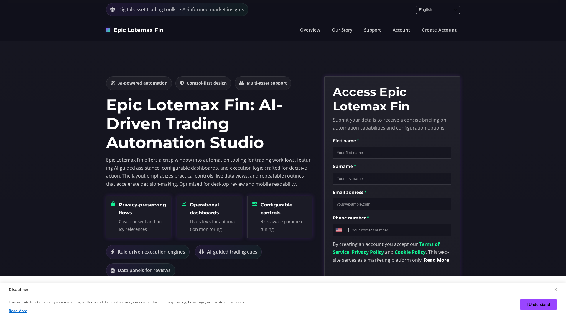Click the AI-Driven Trading Automation Studio headline
The width and height of the screenshot is (566, 318).
[194, 124]
